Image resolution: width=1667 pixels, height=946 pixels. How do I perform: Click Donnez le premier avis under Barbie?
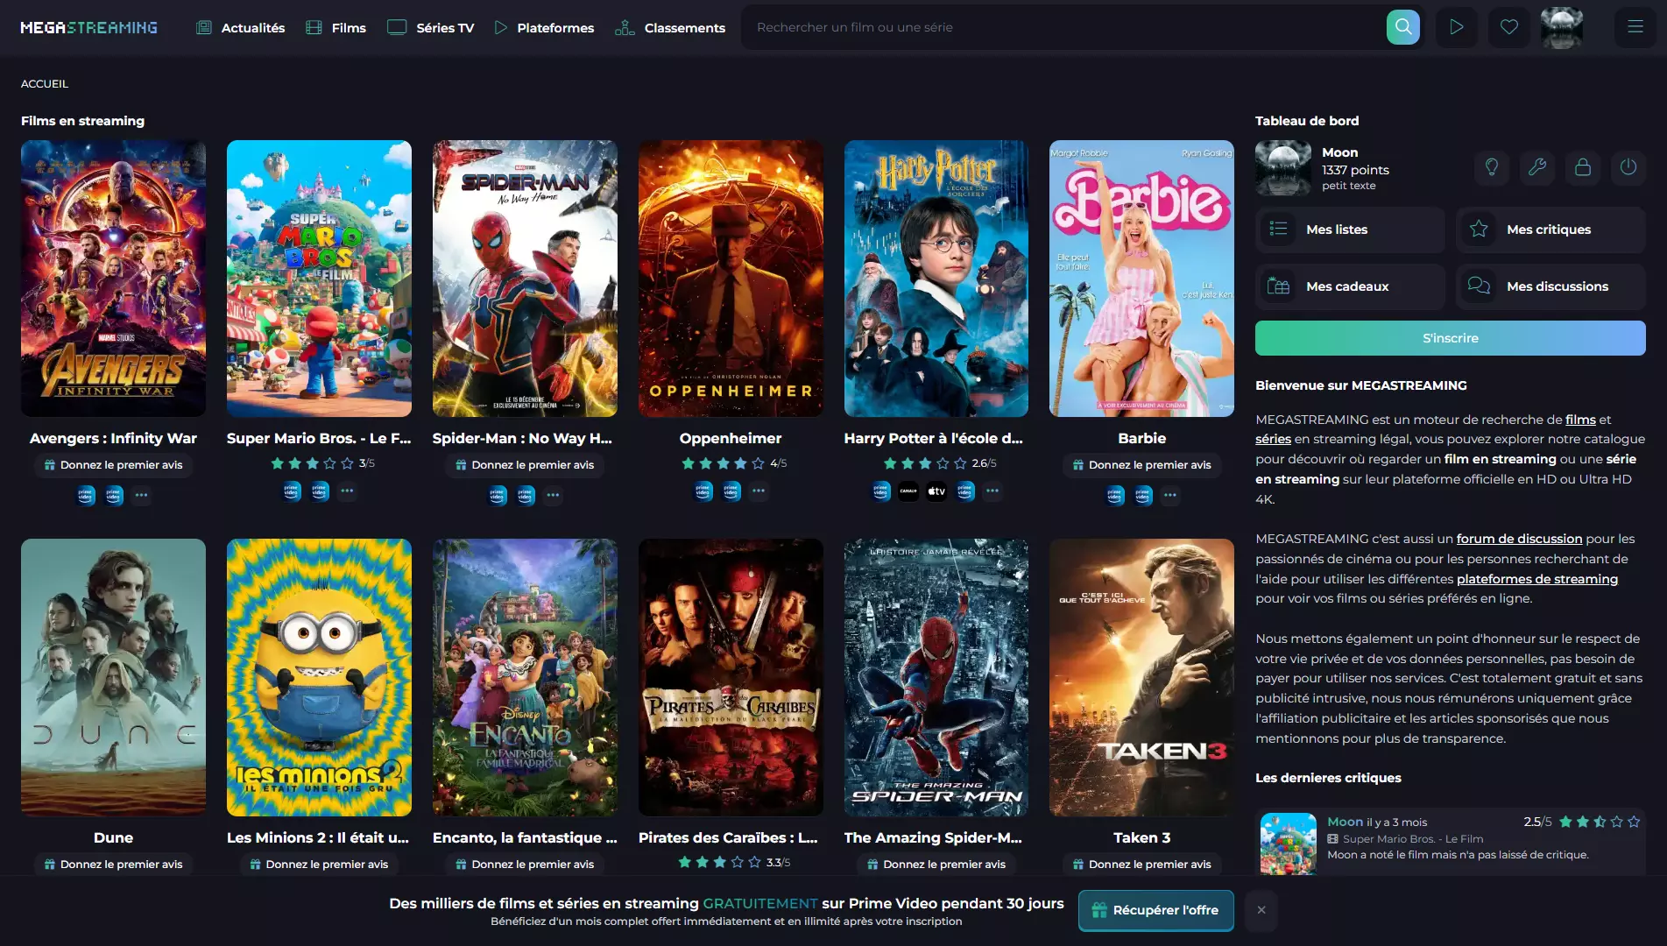tap(1141, 465)
